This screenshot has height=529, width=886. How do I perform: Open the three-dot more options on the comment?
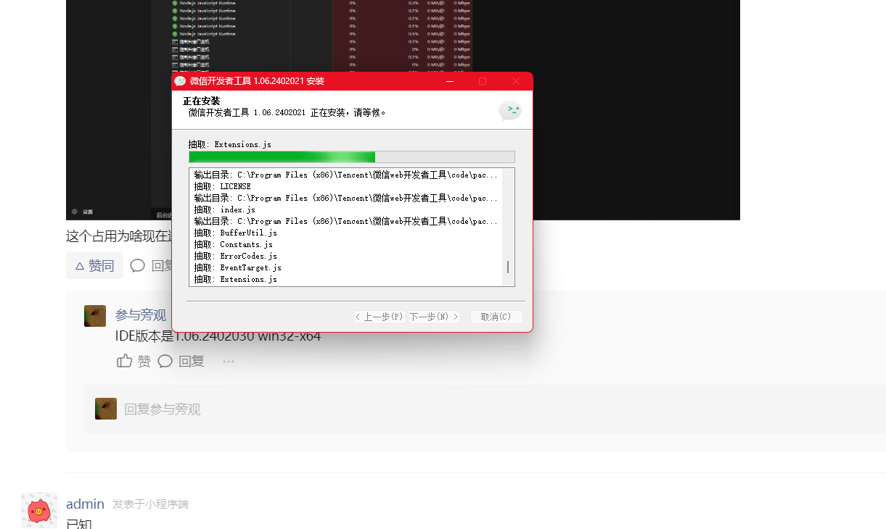click(229, 361)
